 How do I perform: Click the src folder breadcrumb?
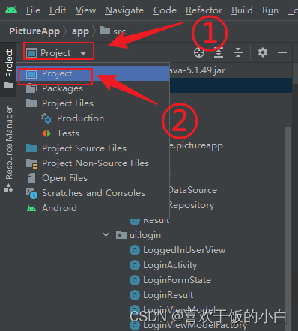coord(113,31)
